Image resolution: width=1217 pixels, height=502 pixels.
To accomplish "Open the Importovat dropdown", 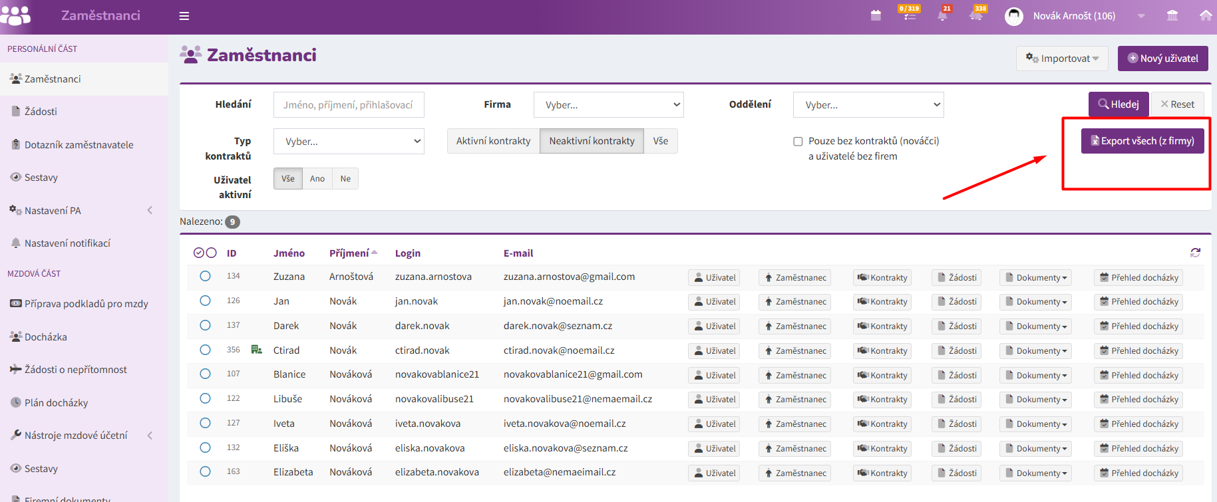I will click(x=1062, y=59).
